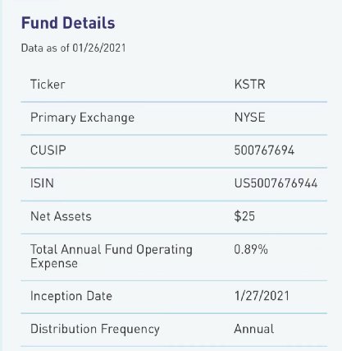Select the 1/27/2021 inception date value
Image resolution: width=342 pixels, height=351 pixels.
click(262, 296)
